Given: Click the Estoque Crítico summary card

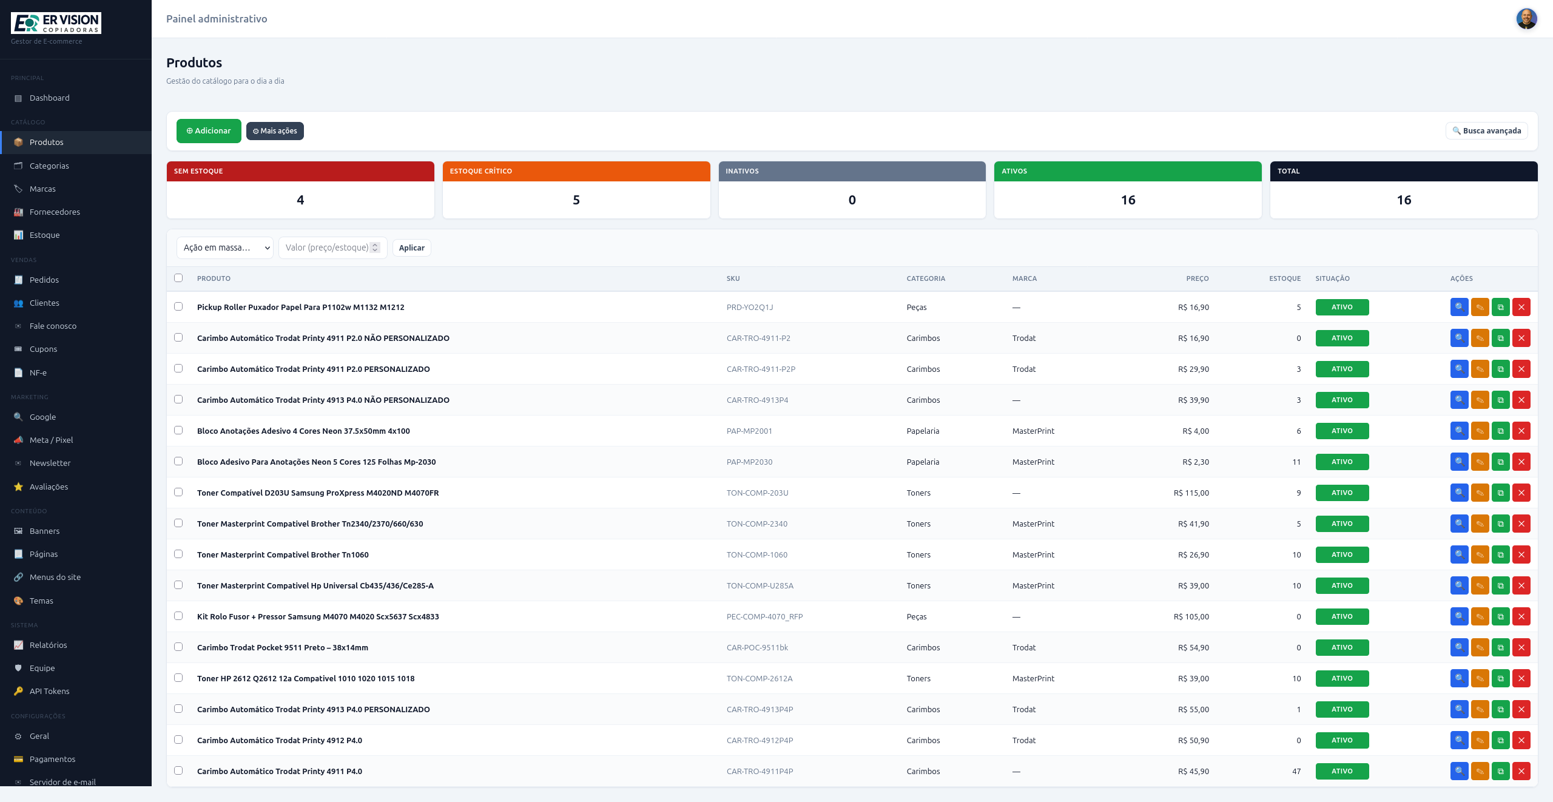Looking at the screenshot, I should pos(576,190).
